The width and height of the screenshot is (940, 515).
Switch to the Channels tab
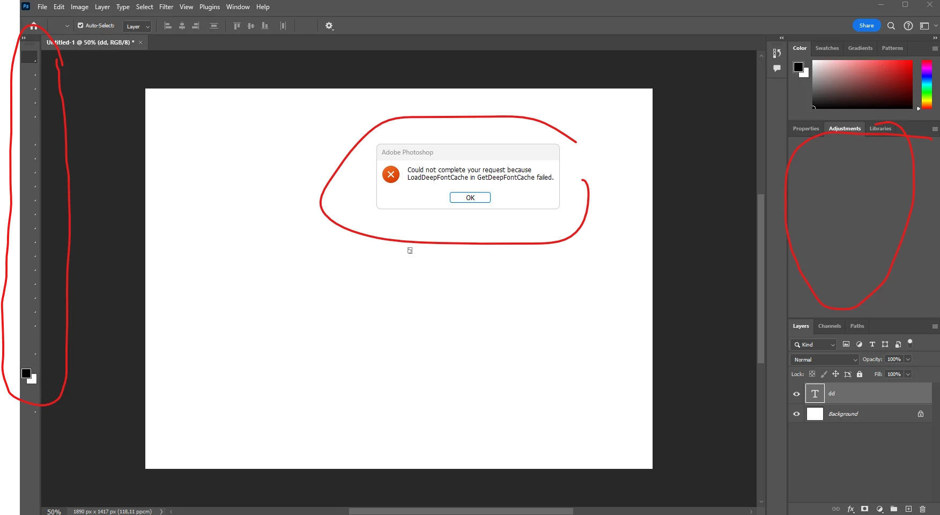coord(830,326)
